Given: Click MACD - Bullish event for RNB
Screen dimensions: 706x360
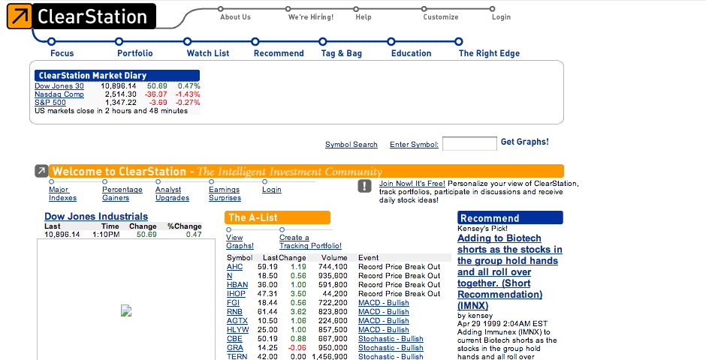Looking at the screenshot, I should [x=384, y=312].
